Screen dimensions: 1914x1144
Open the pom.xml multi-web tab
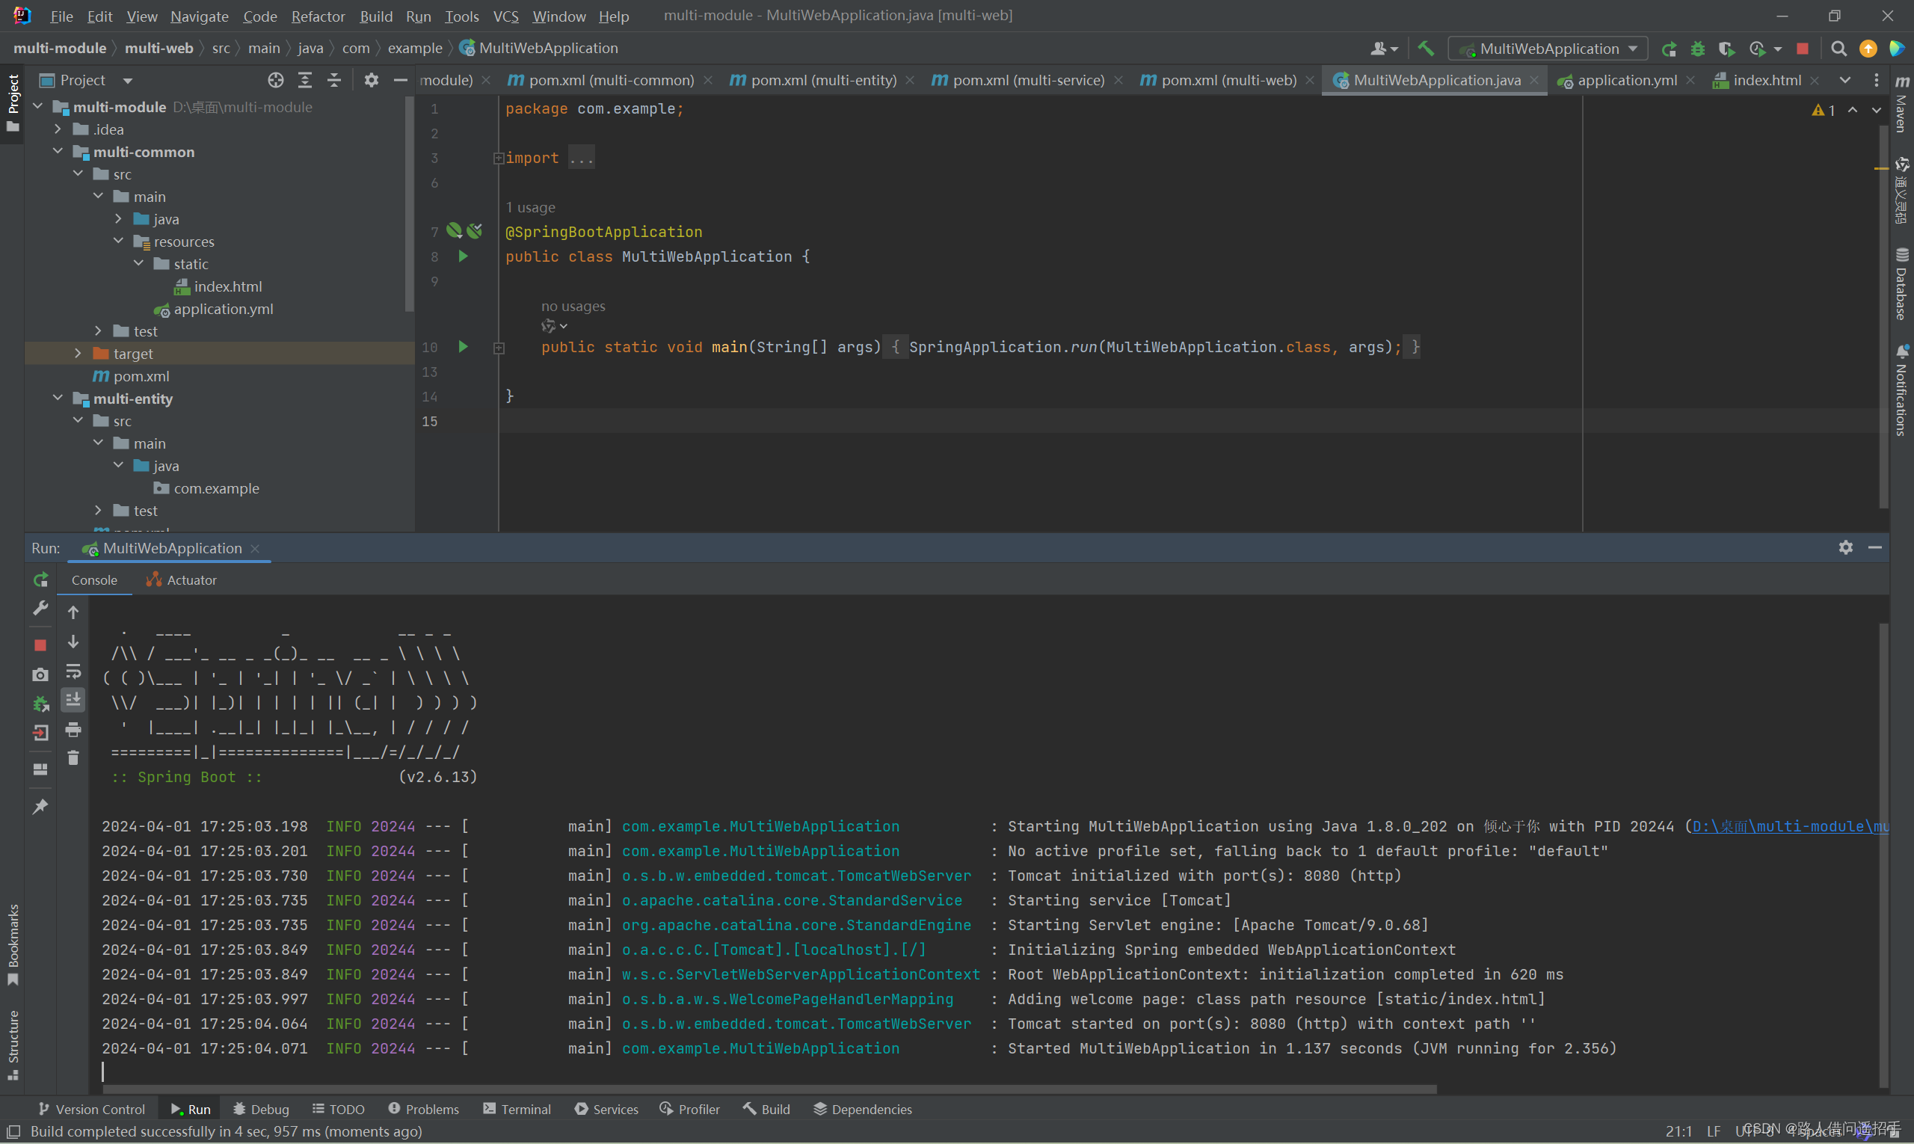(1219, 79)
